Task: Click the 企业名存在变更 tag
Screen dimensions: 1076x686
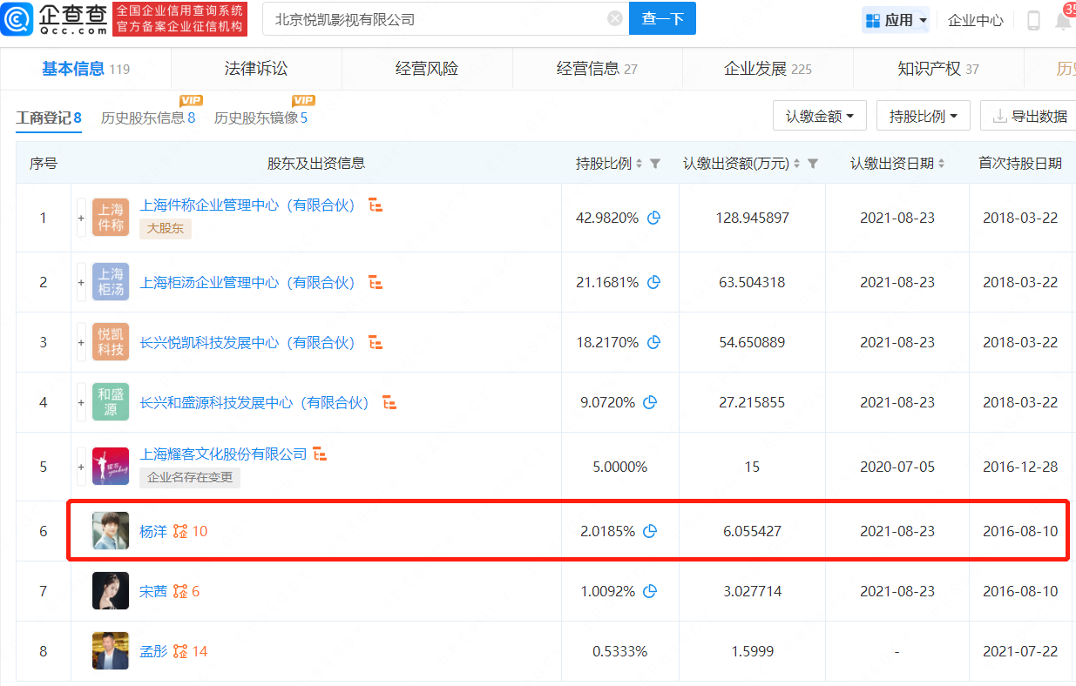Action: pos(190,477)
